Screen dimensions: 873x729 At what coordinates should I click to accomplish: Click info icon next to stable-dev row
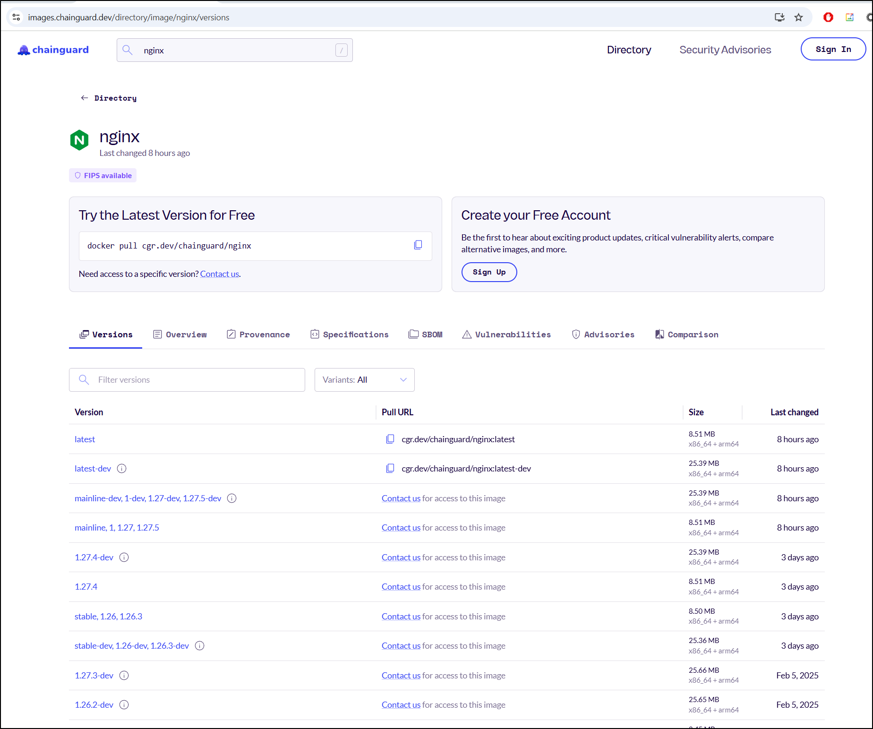point(200,645)
